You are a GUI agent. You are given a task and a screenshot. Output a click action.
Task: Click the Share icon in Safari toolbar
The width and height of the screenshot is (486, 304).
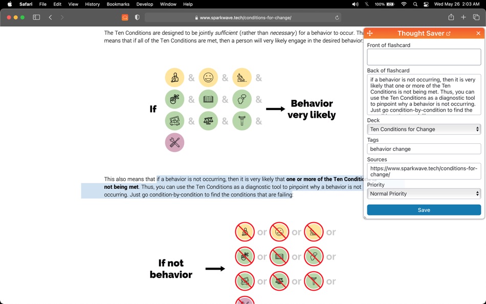(451, 17)
